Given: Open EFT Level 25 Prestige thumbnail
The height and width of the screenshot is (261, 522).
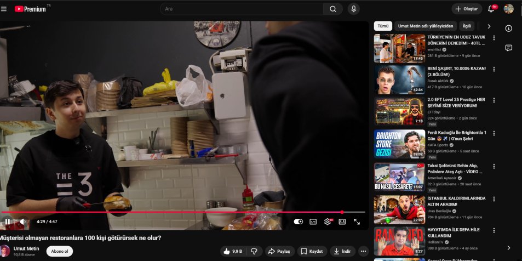Looking at the screenshot, I should coord(399,111).
